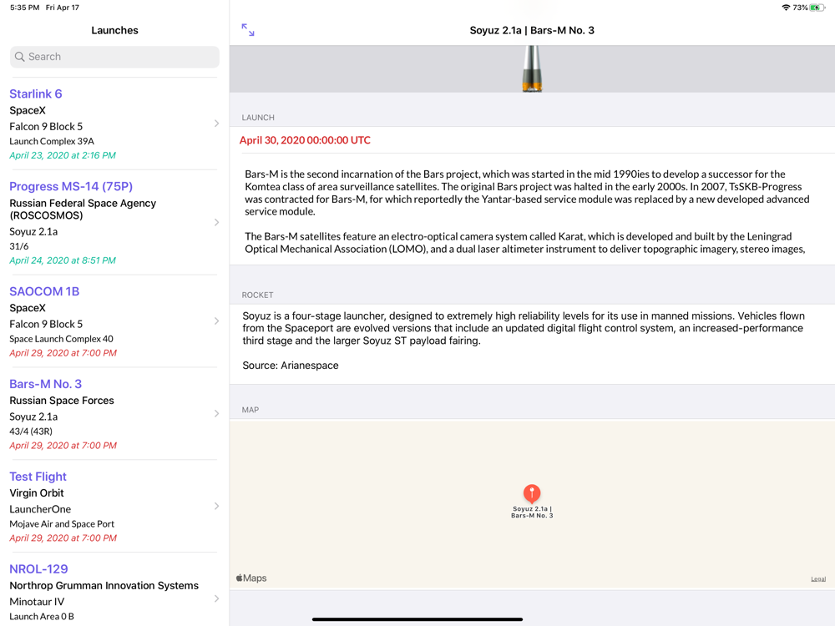Viewport: 835px width, 626px height.
Task: Tap the magnifier icon in the search field
Action: click(20, 57)
